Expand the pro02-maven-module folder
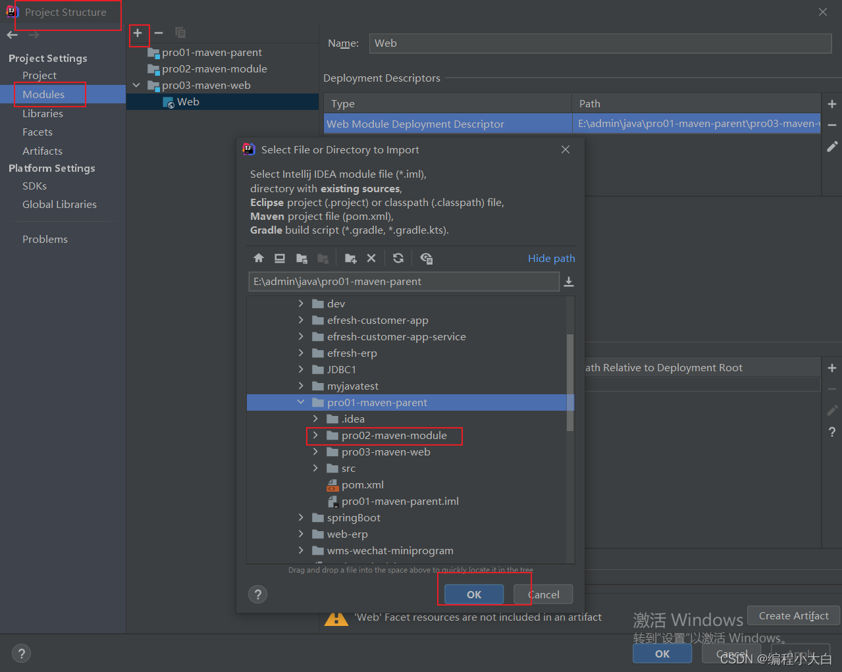 315,435
